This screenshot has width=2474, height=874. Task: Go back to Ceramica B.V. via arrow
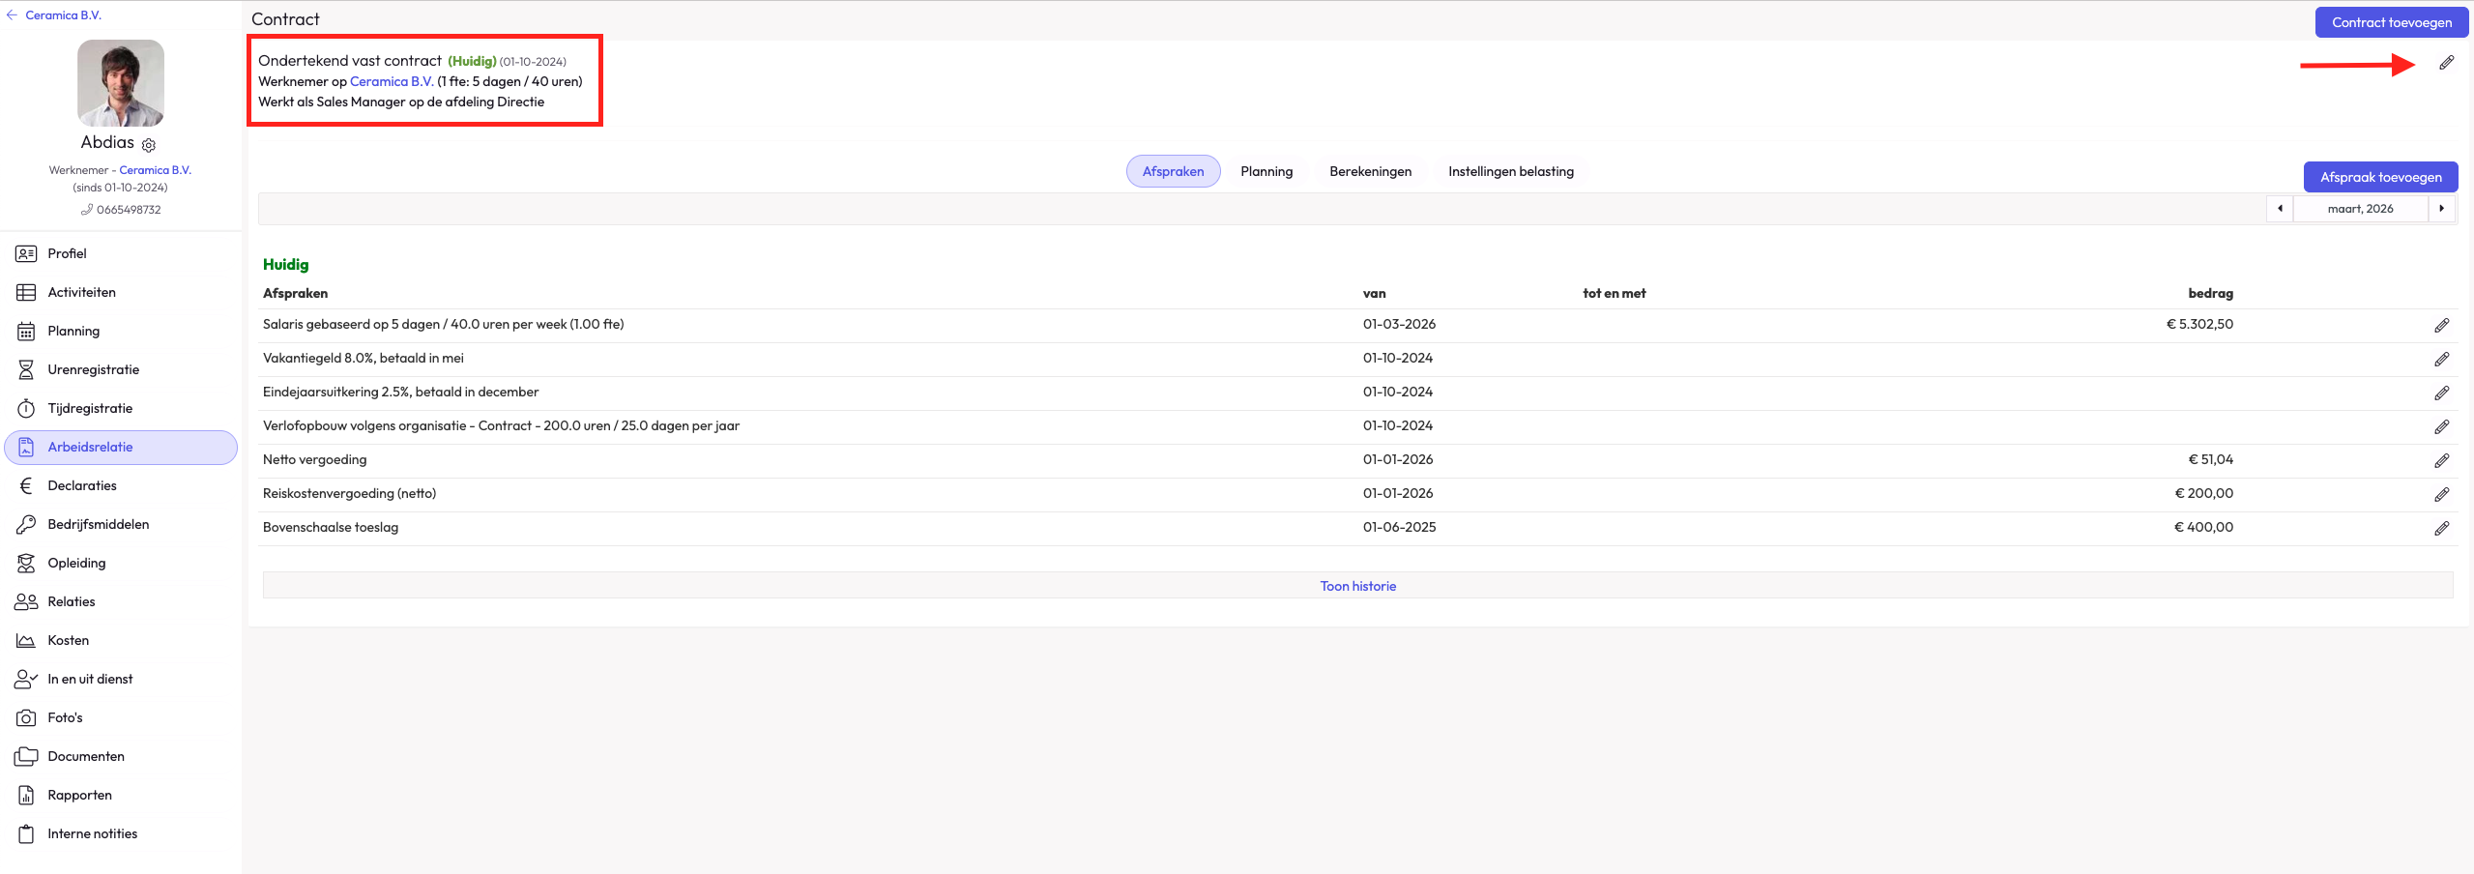pos(12,15)
